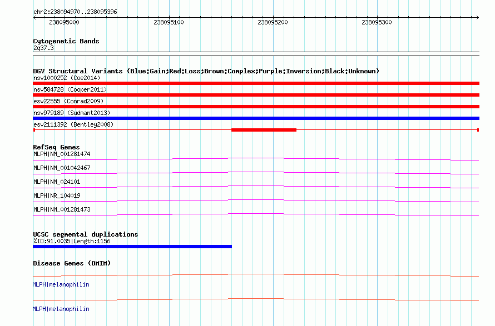Image resolution: width=495 pixels, height=326 pixels.
Task: Click the nsv584728 (Cooper2011) variant label
Action: 70,89
